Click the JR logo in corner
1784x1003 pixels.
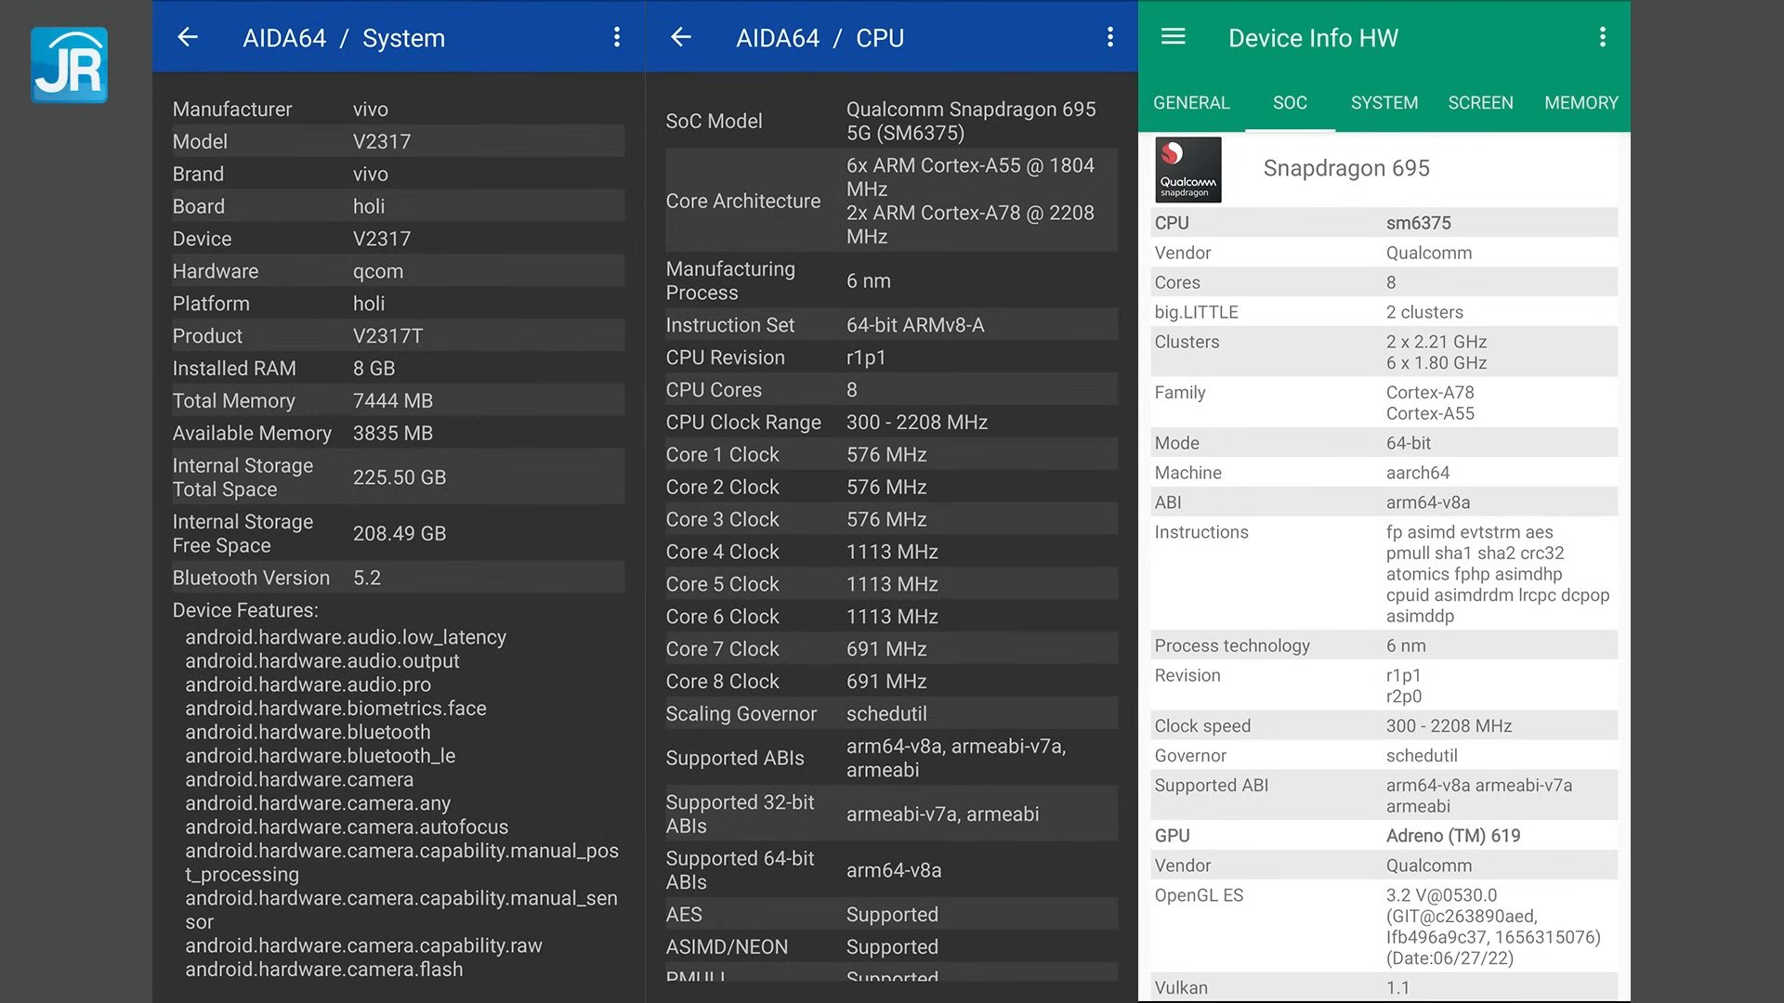(x=69, y=65)
